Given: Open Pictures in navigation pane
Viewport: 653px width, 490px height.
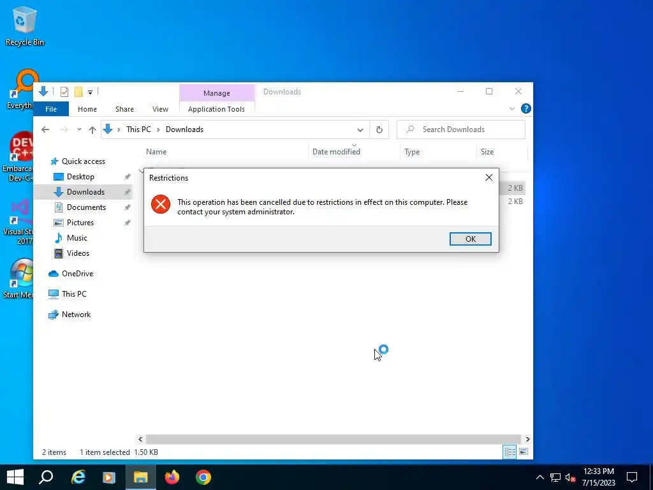Looking at the screenshot, I should [x=80, y=223].
